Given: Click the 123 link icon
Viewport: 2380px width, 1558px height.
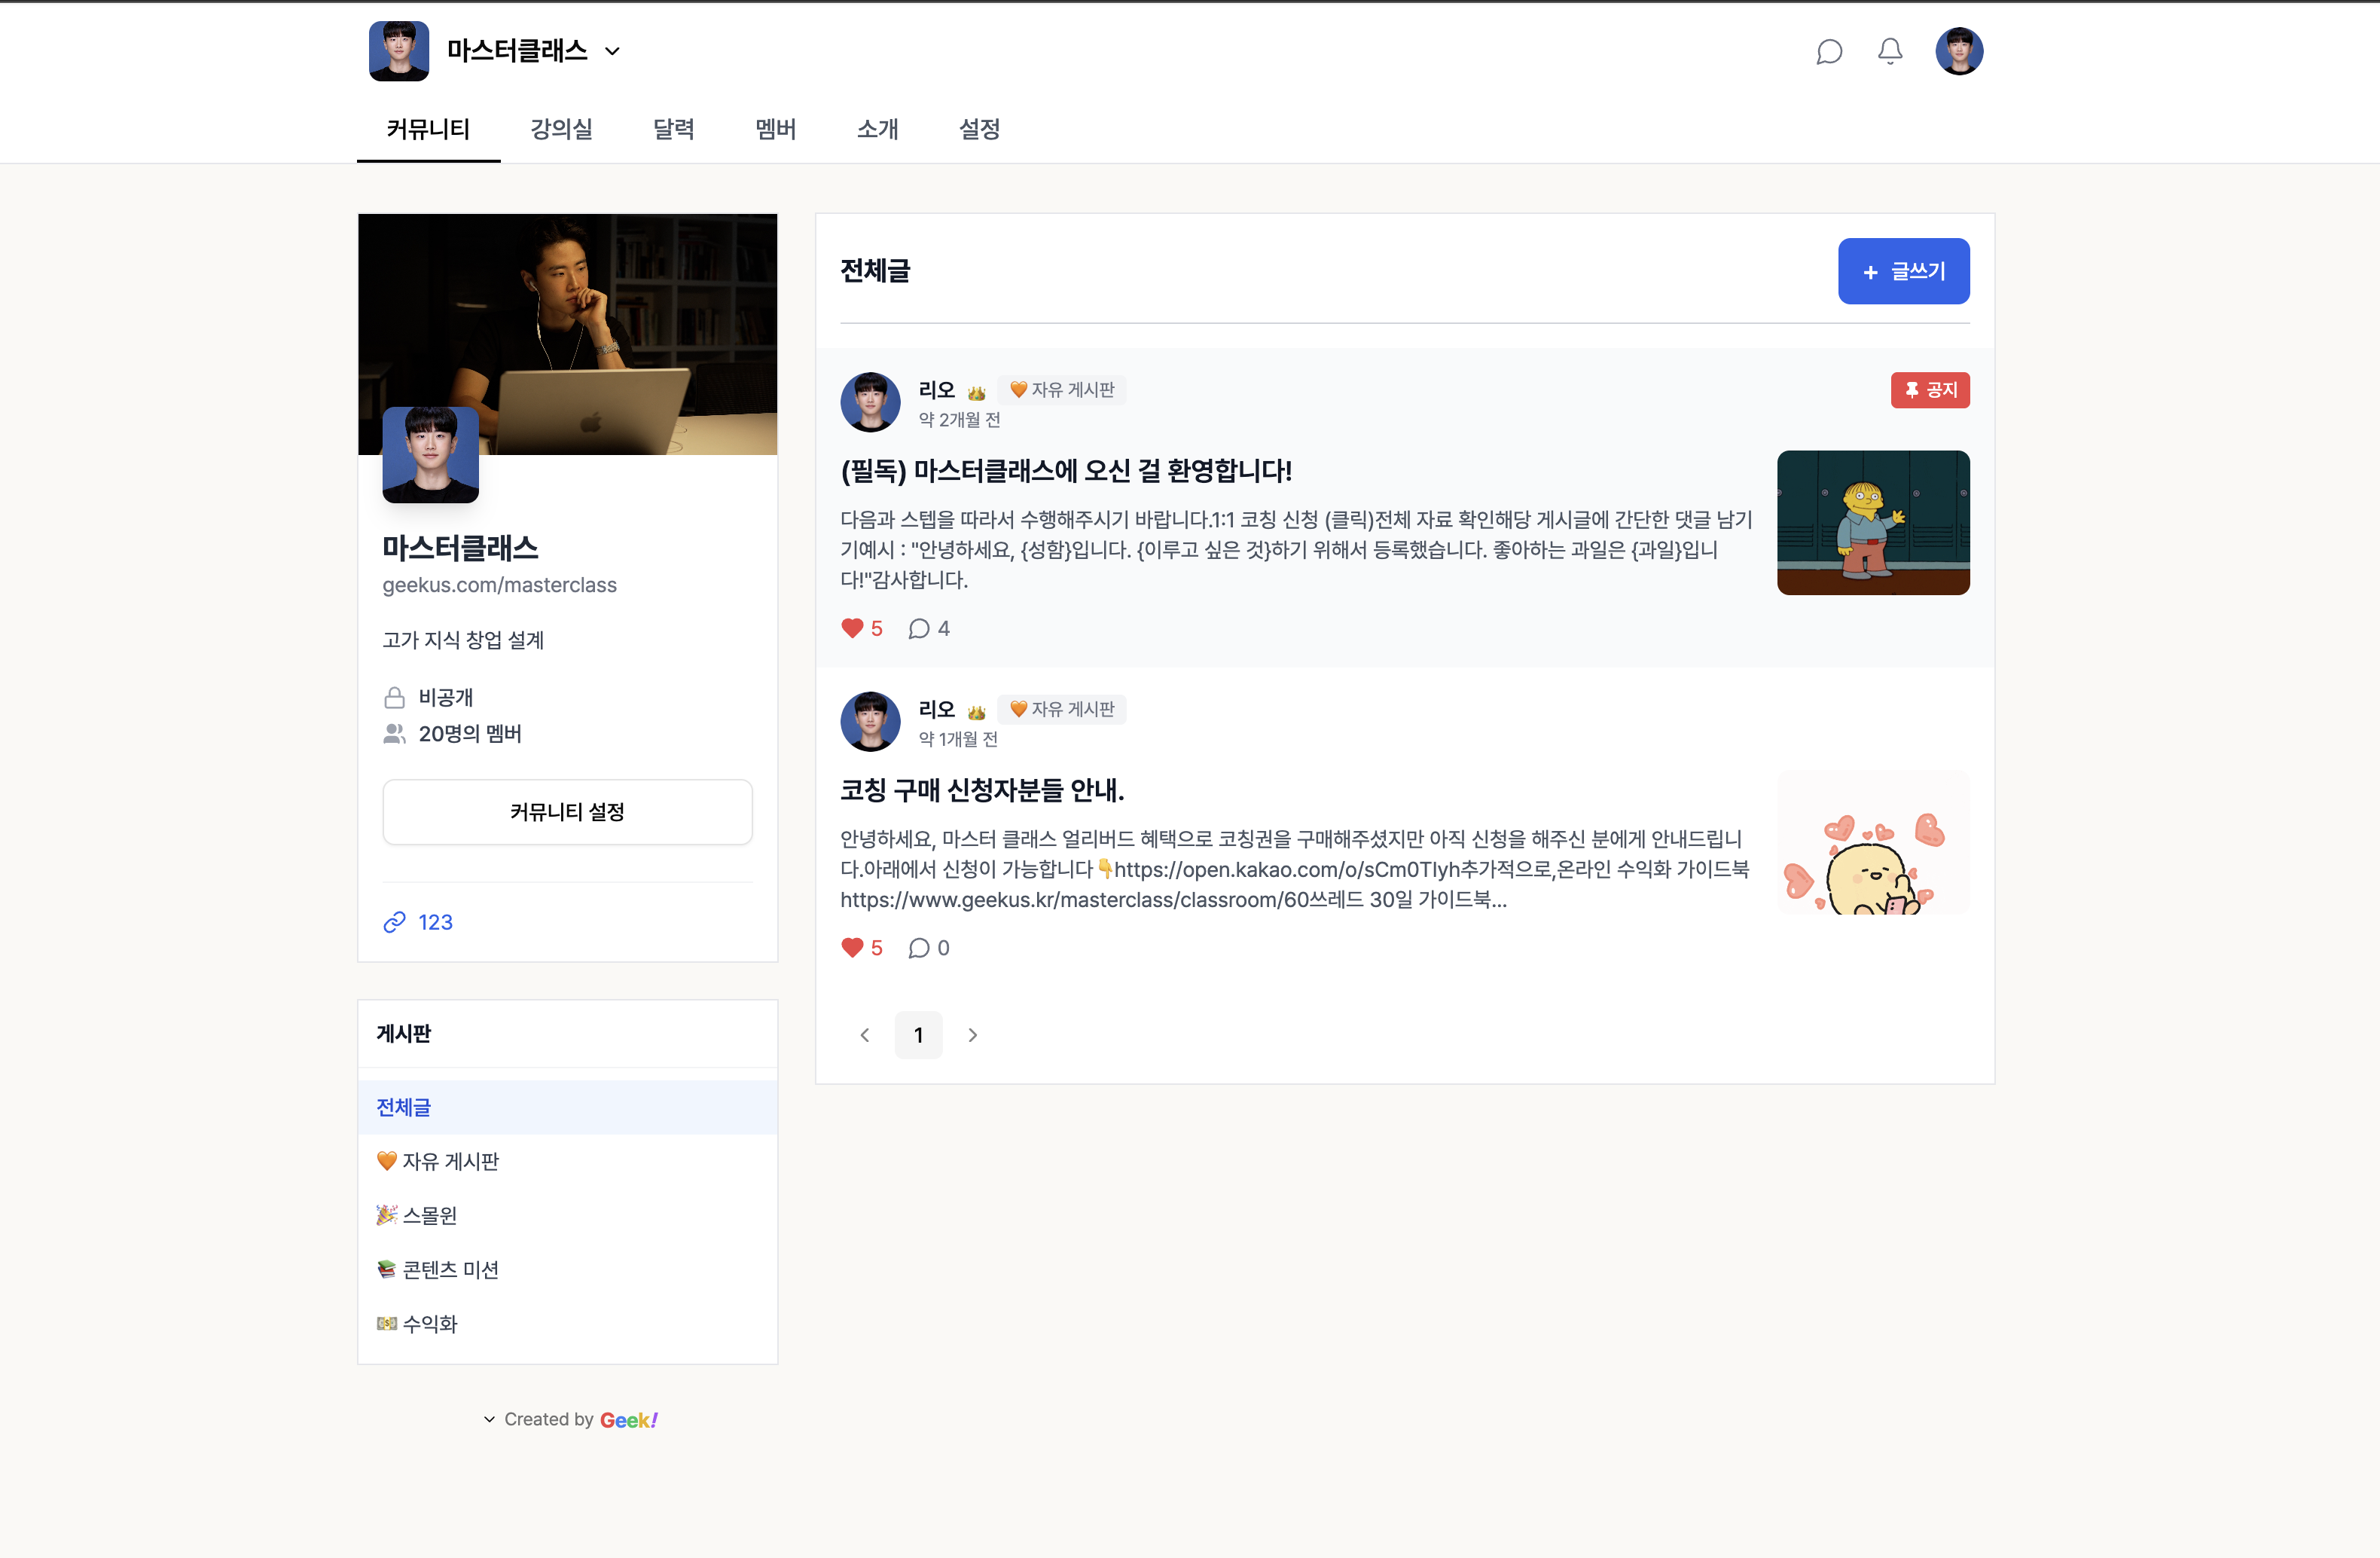Looking at the screenshot, I should click(394, 922).
